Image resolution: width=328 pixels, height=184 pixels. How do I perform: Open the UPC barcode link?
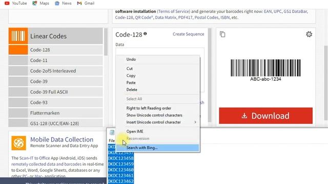[x=277, y=11]
